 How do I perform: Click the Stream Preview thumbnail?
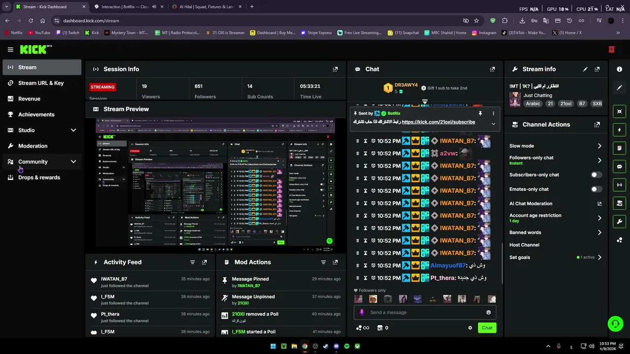click(x=216, y=185)
